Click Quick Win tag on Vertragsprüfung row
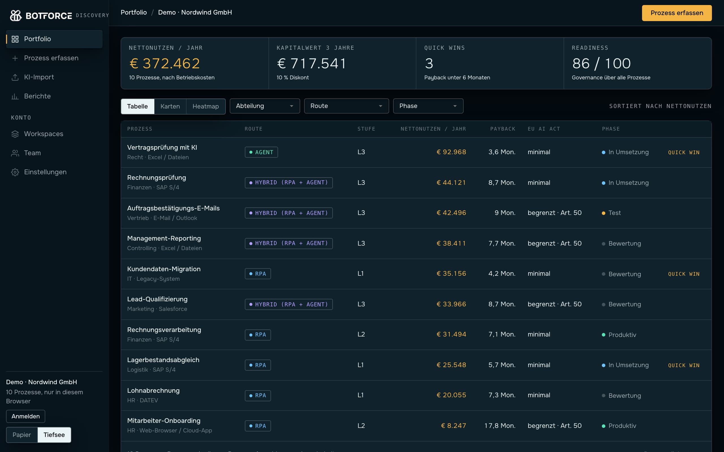The image size is (724, 452). (x=684, y=153)
